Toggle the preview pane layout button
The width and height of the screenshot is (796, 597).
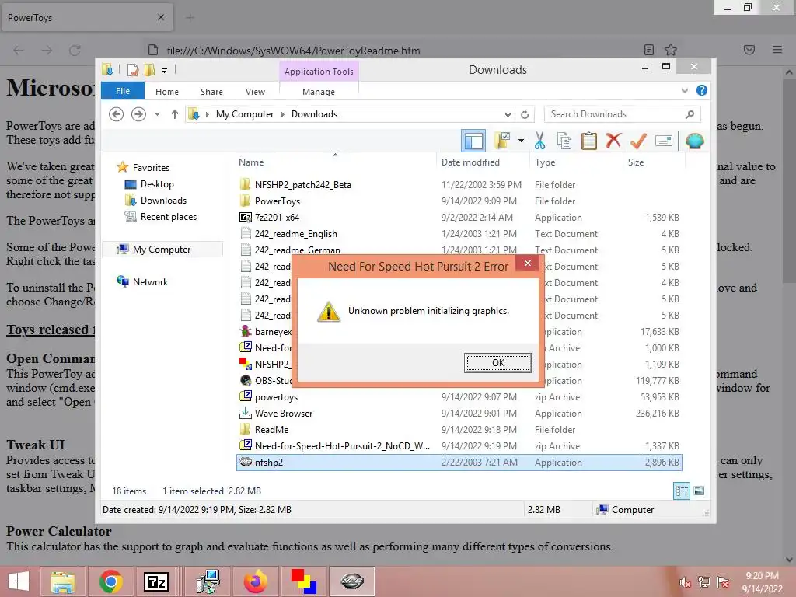tap(473, 141)
